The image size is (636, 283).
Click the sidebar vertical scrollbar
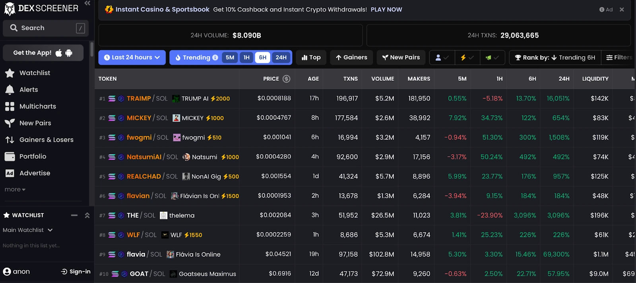coord(92,49)
